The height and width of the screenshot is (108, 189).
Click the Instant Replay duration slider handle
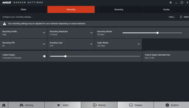pos(65,56)
